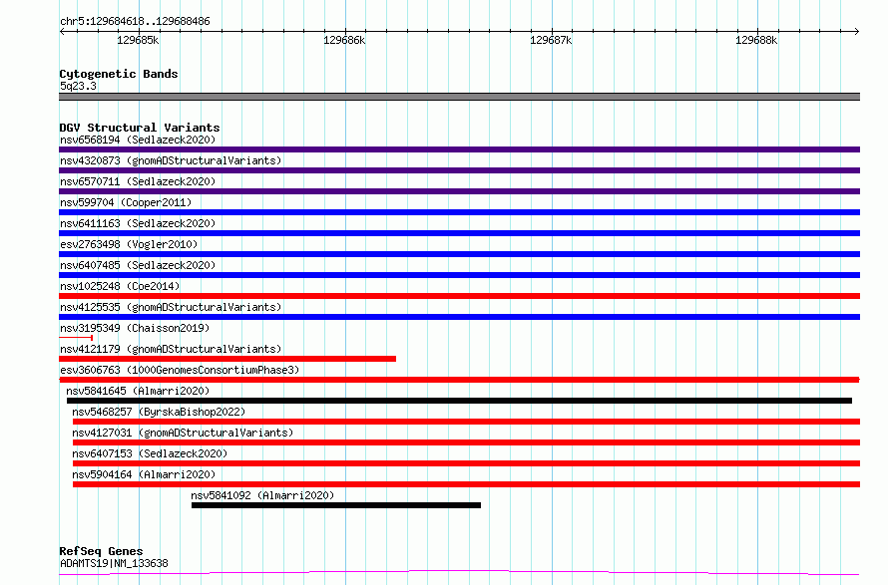Click the 5q23.3 band label
Image resolution: width=888 pixels, height=585 pixels.
pos(78,86)
